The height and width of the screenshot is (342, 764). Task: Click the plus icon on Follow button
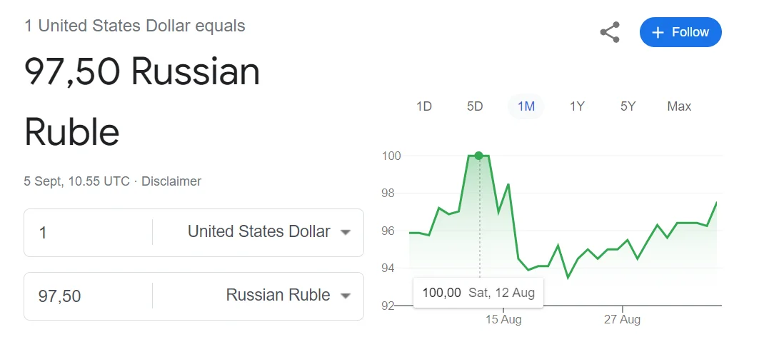pyautogui.click(x=658, y=32)
